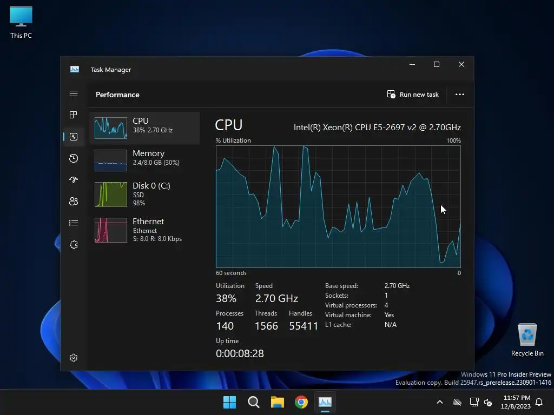Select the Recycle Bin desktop icon
The image size is (554, 415).
click(x=527, y=339)
